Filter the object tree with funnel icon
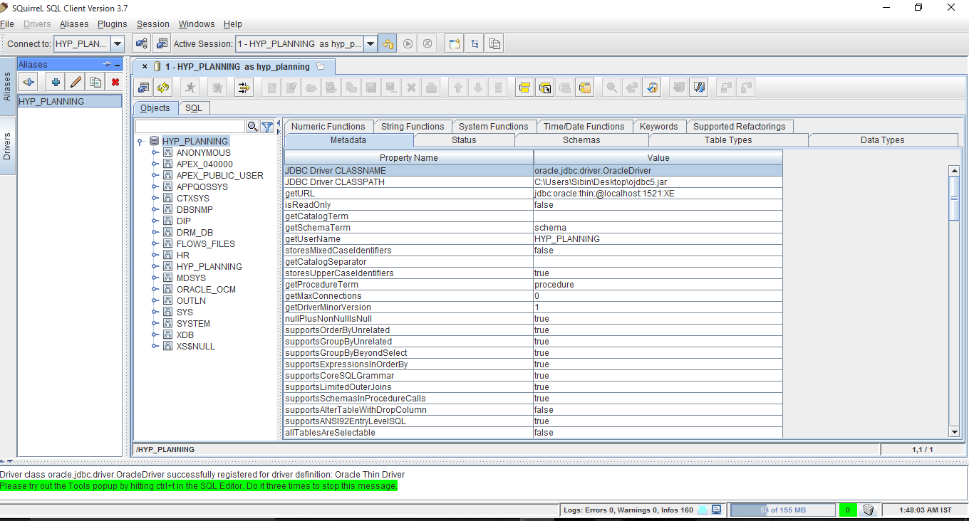The width and height of the screenshot is (969, 521). (267, 127)
